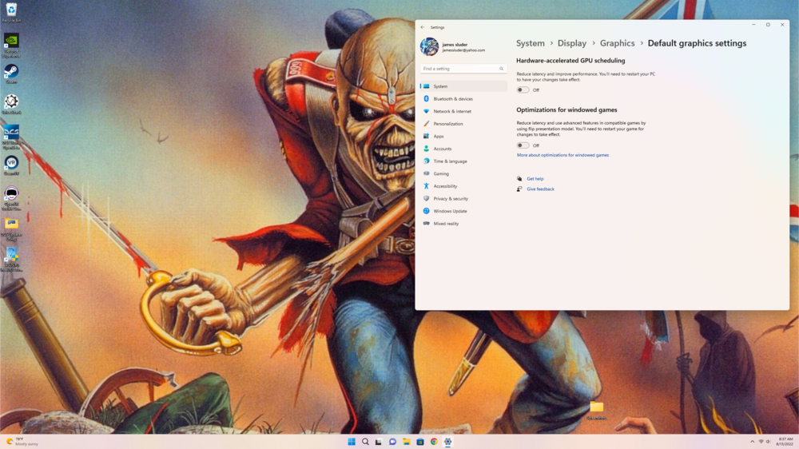The width and height of the screenshot is (799, 449).
Task: Turn on Hardware-accelerated GPU scheduling switch
Action: pyautogui.click(x=523, y=89)
